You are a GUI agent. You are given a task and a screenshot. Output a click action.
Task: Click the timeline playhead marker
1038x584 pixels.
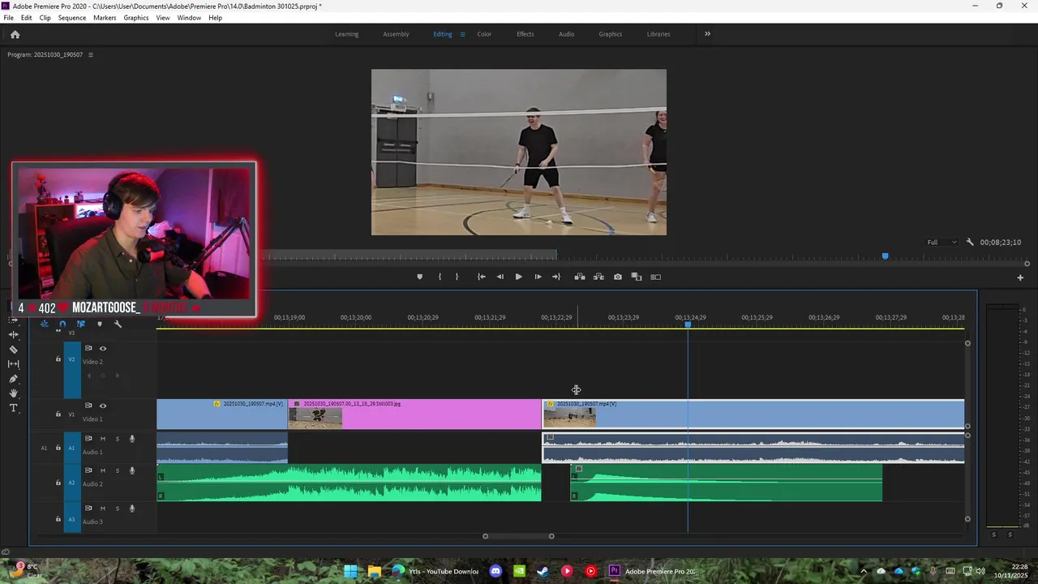[688, 324]
